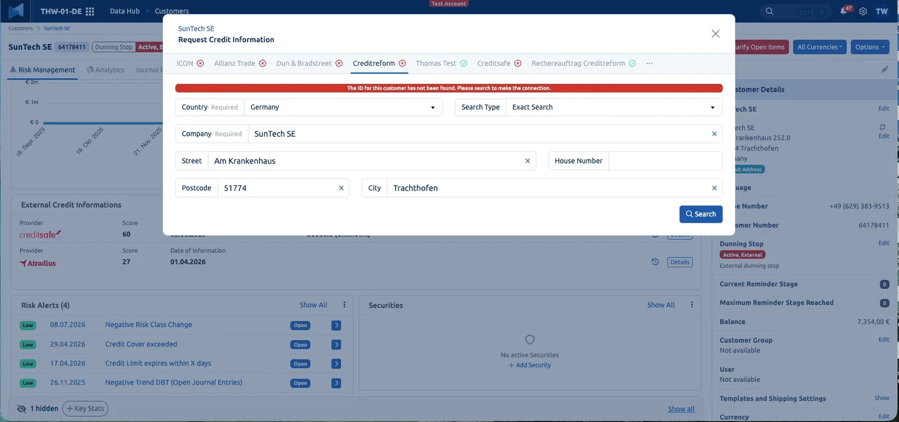Screen dimensions: 899x422
Task: Select the Dun & Bradstreet tab
Action: (309, 63)
